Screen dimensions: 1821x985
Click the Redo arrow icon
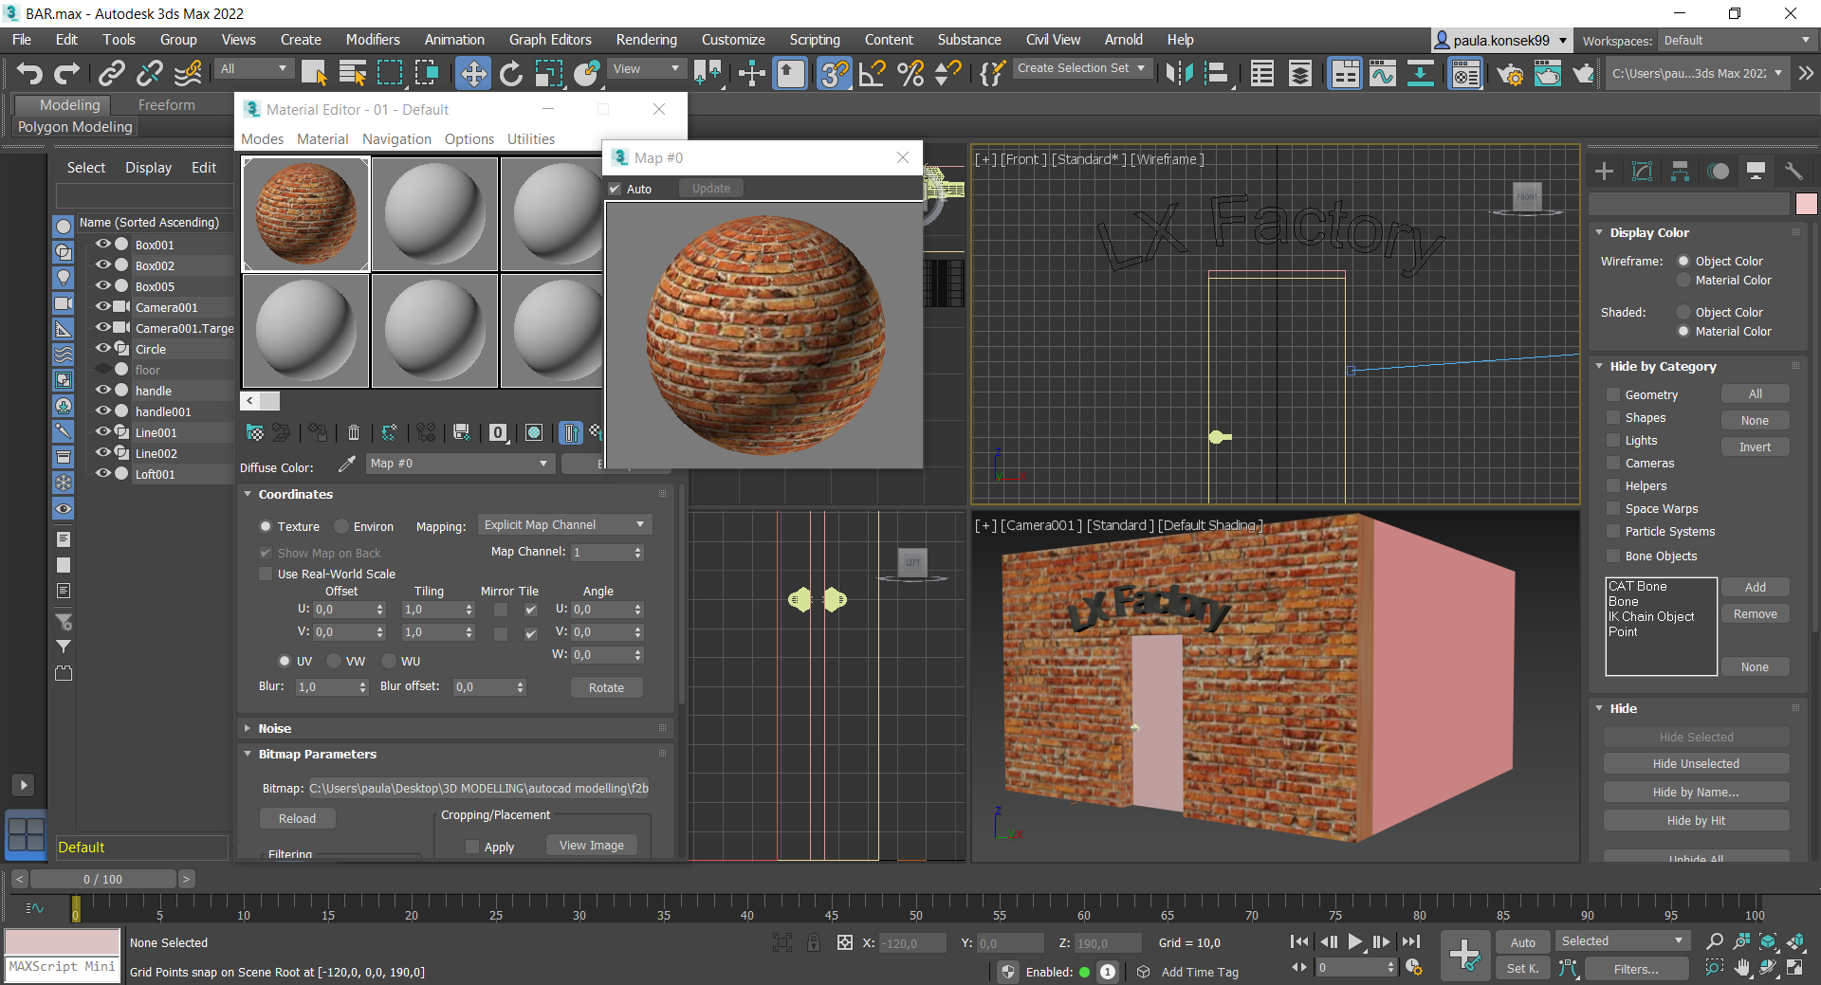pos(66,73)
